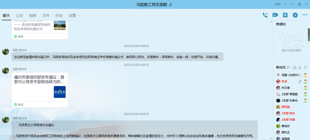310x140 pixels.
Task: Go to the 相册 tab
Action: 33,16
